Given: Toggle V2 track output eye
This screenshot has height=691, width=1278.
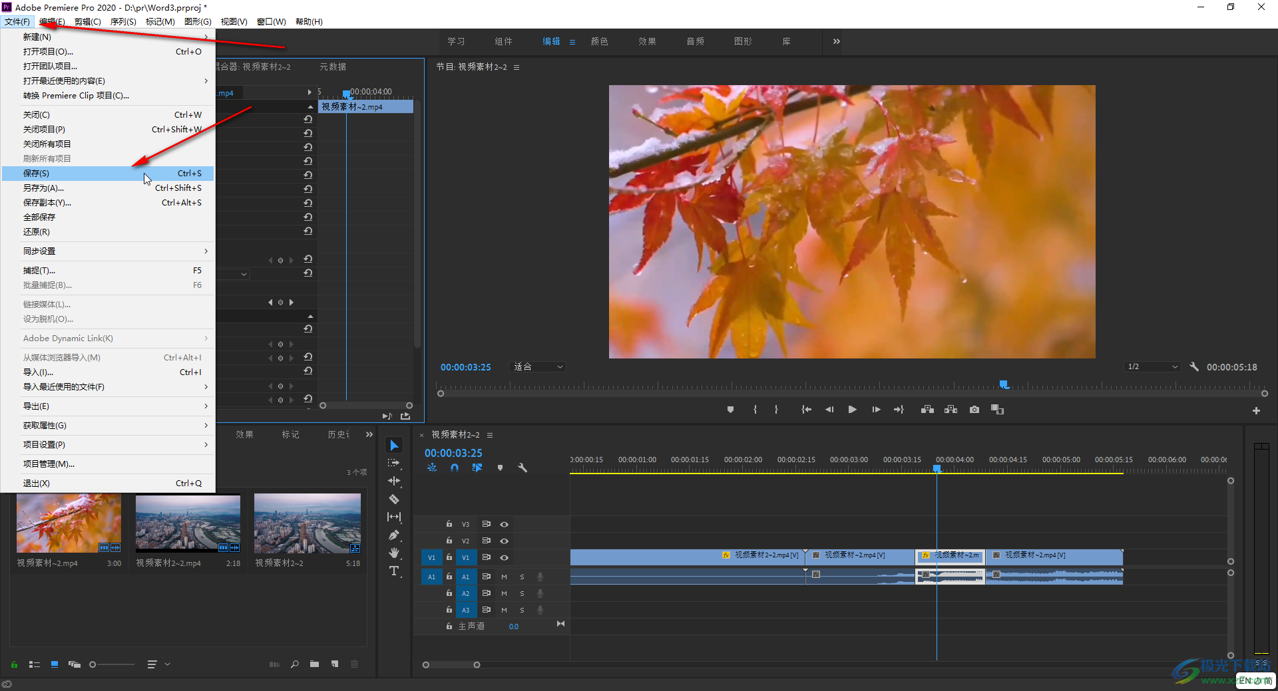Looking at the screenshot, I should (x=504, y=541).
